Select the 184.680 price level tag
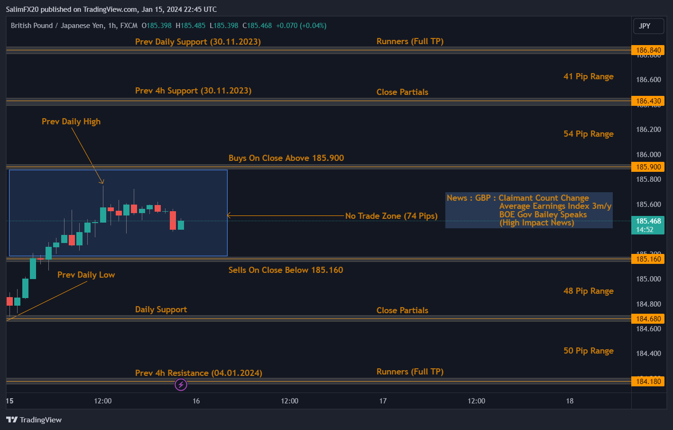This screenshot has height=430, width=673. (648, 319)
